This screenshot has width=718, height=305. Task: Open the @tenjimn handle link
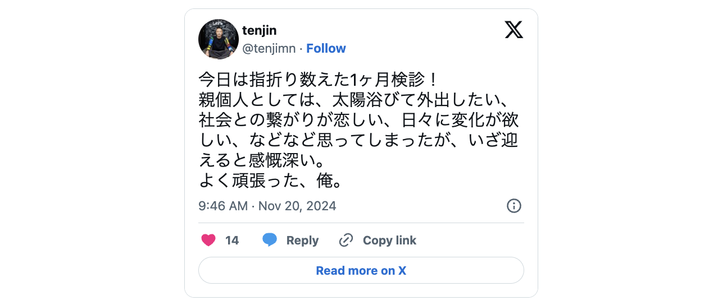pos(269,49)
